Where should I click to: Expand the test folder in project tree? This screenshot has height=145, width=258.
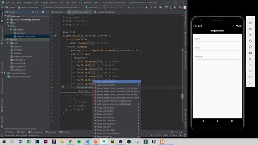point(8,39)
